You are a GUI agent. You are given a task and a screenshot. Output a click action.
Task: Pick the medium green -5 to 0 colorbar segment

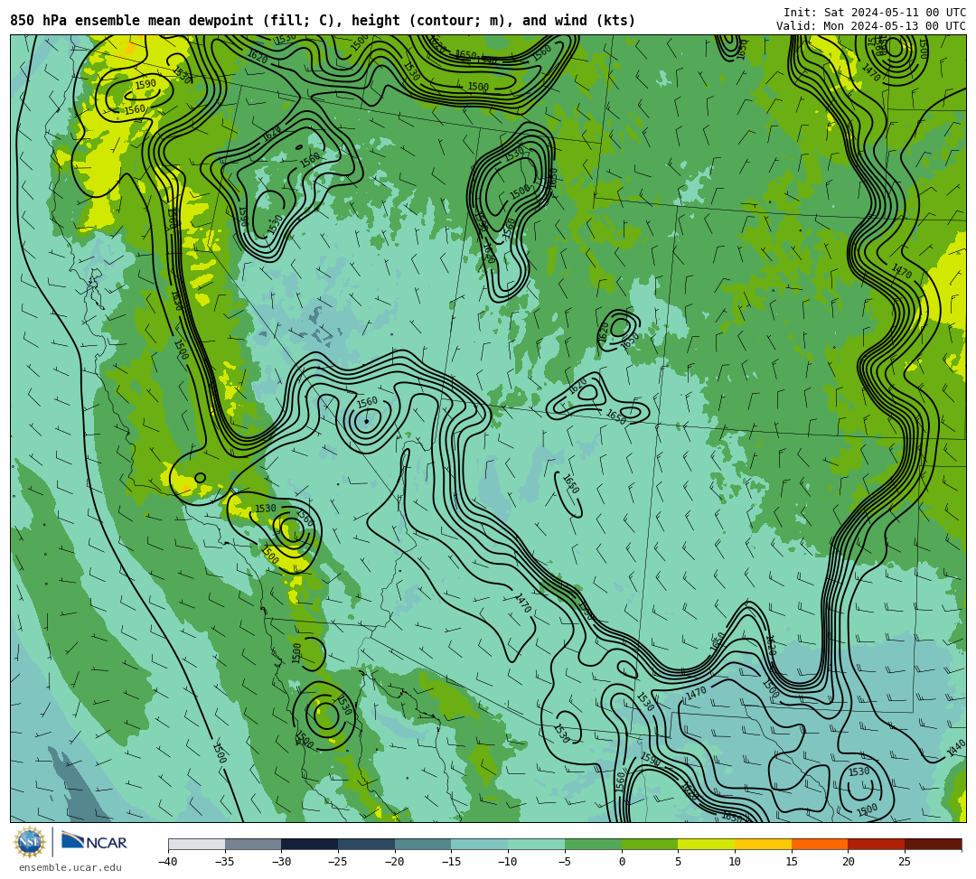[593, 844]
